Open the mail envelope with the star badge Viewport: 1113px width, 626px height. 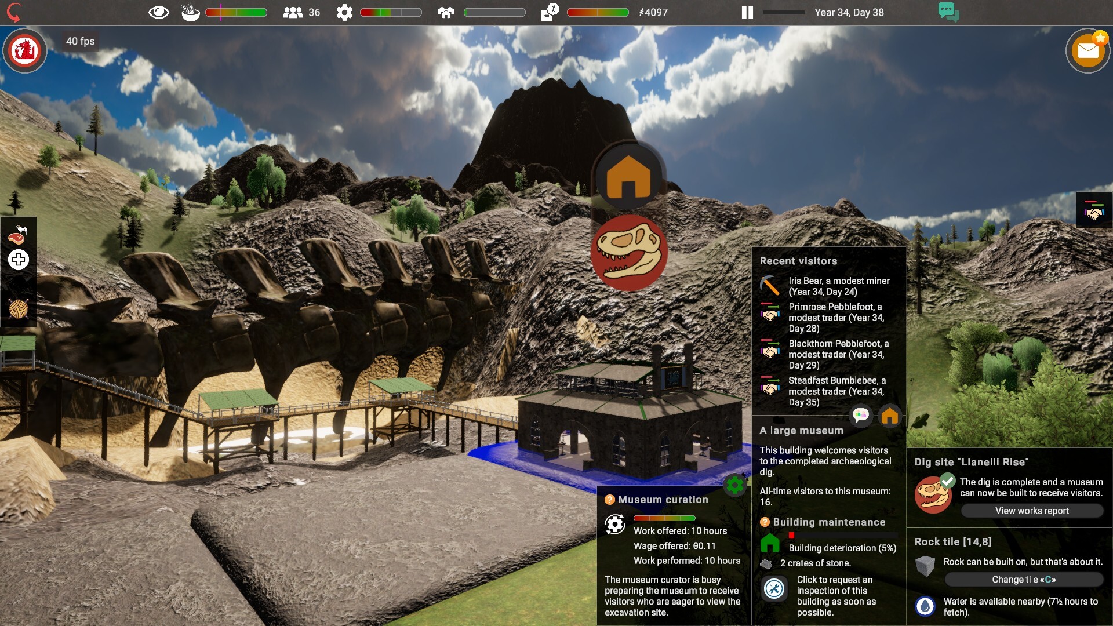click(1087, 50)
